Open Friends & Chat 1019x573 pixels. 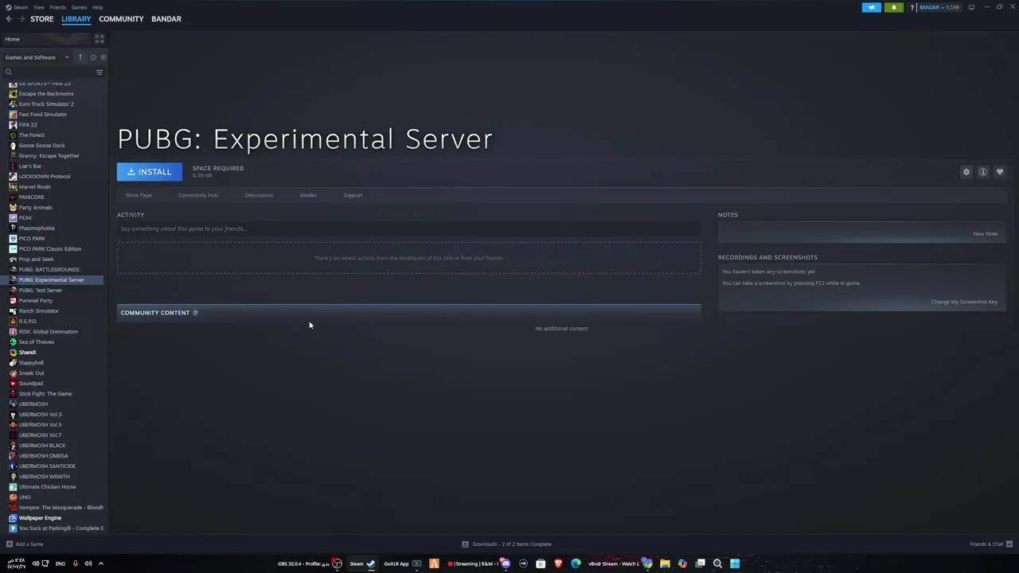(x=991, y=544)
